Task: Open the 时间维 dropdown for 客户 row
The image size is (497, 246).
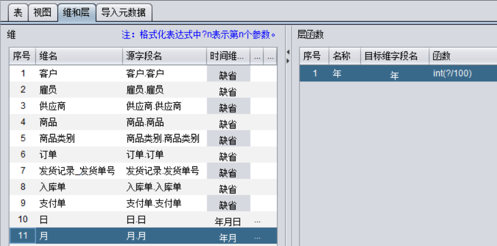Action: (228, 75)
